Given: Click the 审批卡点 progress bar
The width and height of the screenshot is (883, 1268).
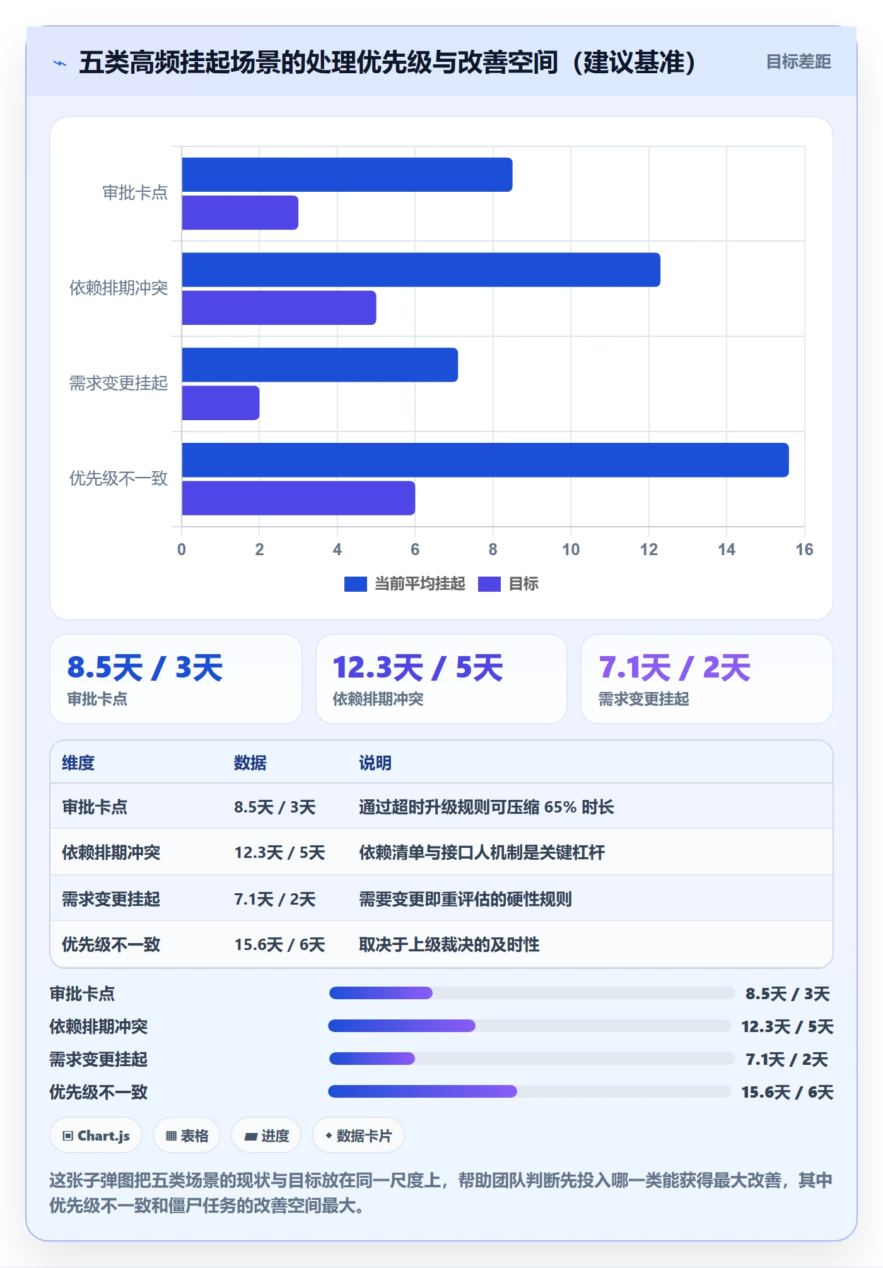Looking at the screenshot, I should tap(532, 993).
